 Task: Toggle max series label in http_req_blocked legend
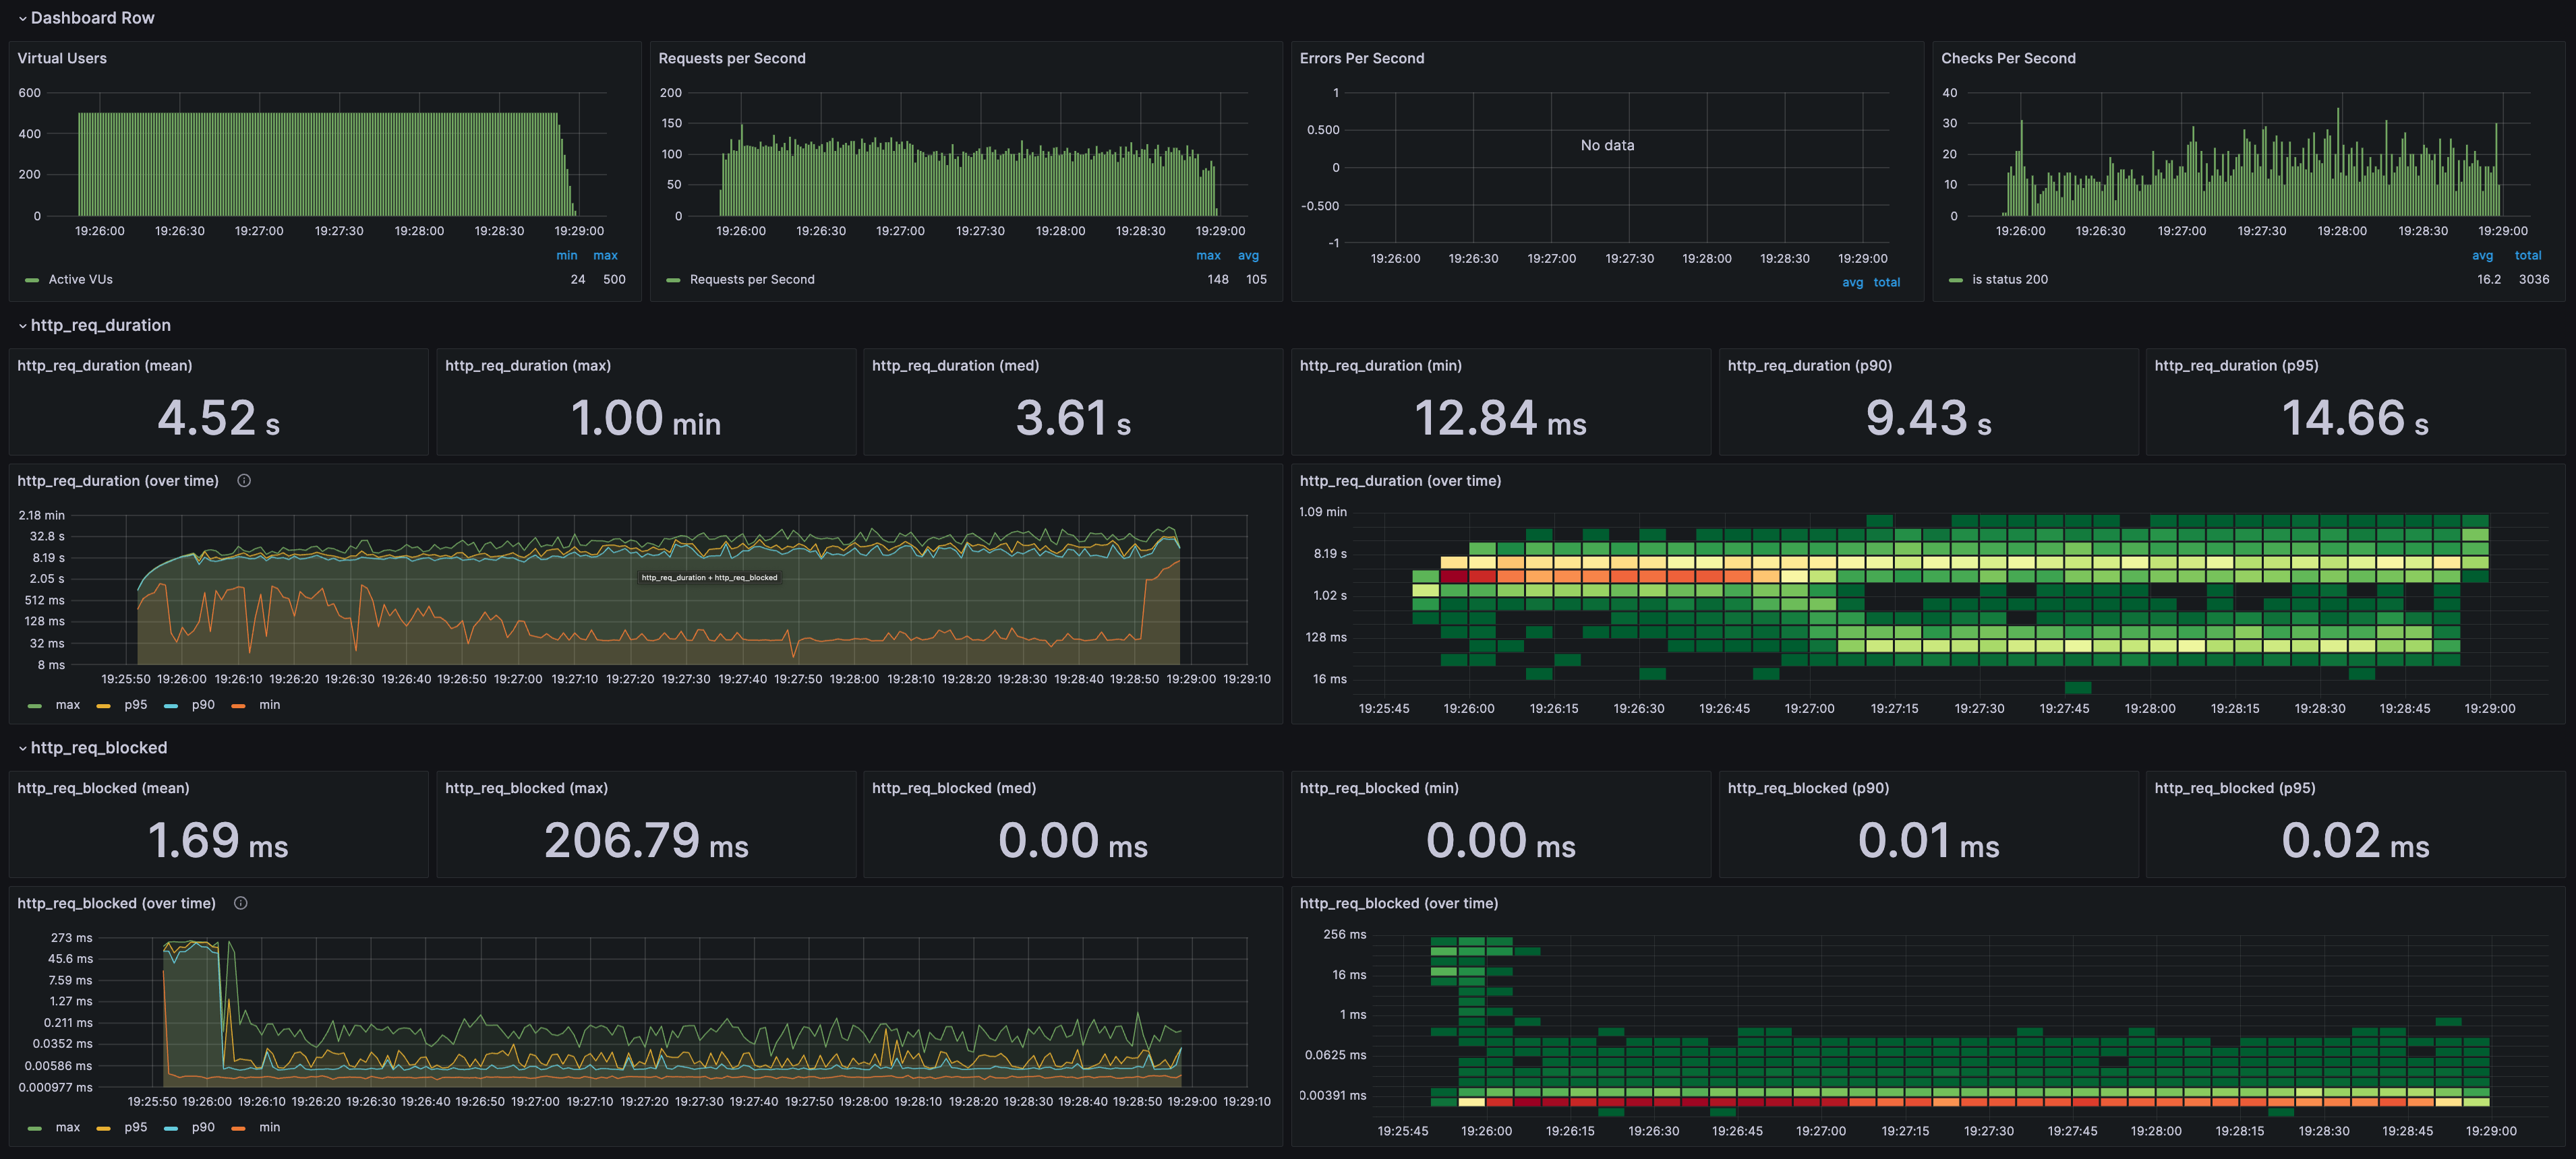(x=67, y=1127)
